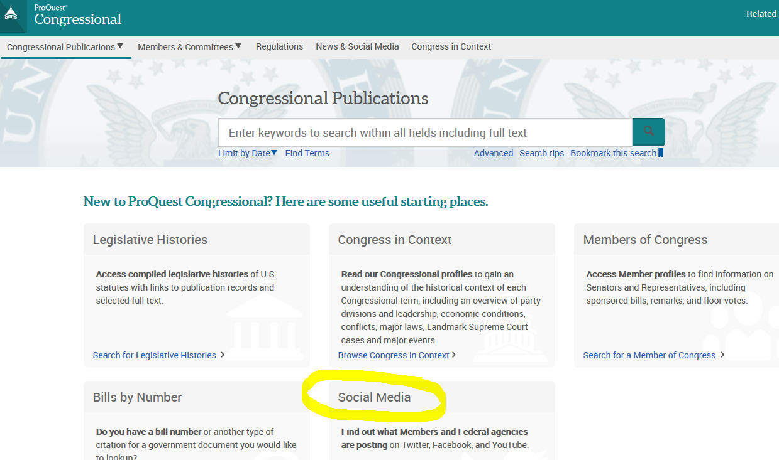Click 'Access compiled legislative histories' bold text
Viewport: 779px width, 460px height.
pos(172,274)
